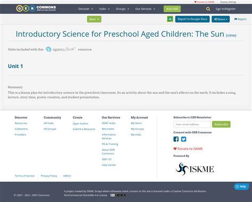This screenshot has height=202, width=252.
Task: Open the Help Center link
Action: (x=109, y=165)
